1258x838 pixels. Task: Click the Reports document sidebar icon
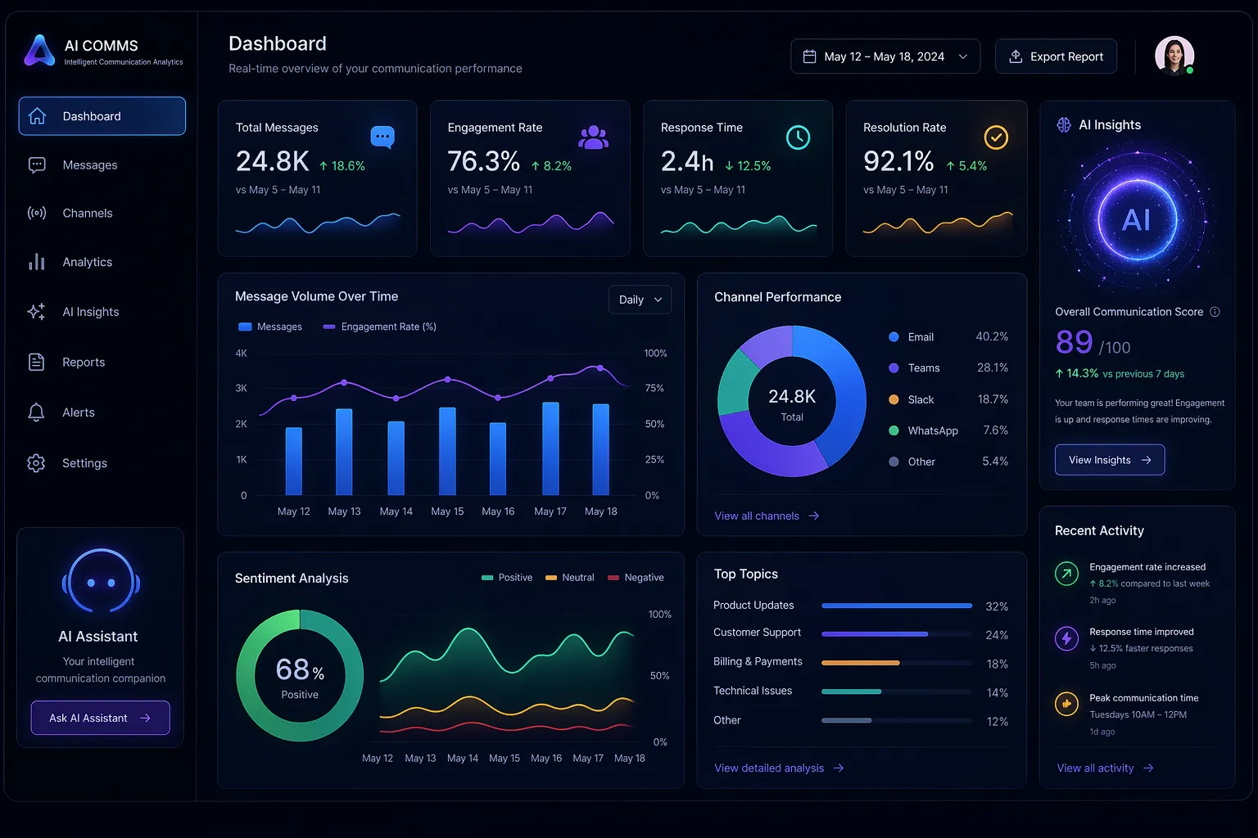(x=37, y=362)
